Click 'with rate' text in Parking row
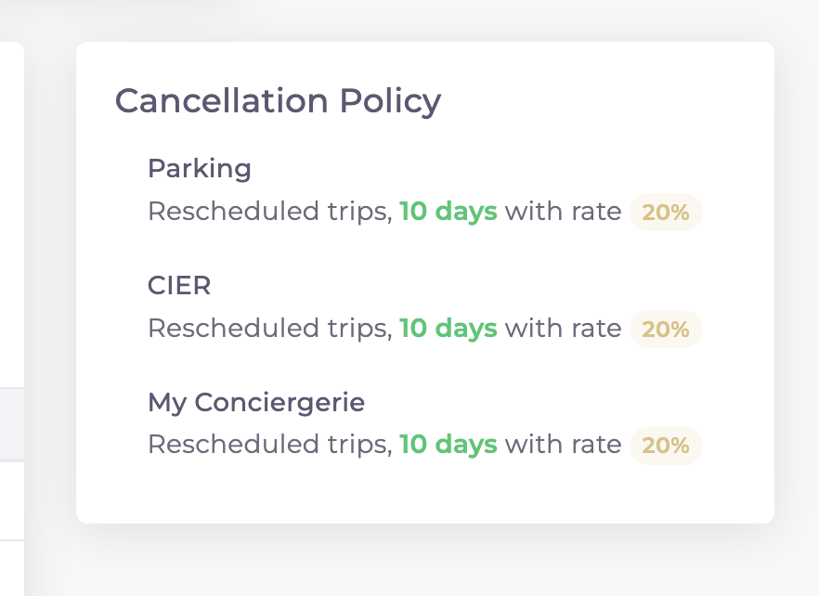 [x=563, y=212]
